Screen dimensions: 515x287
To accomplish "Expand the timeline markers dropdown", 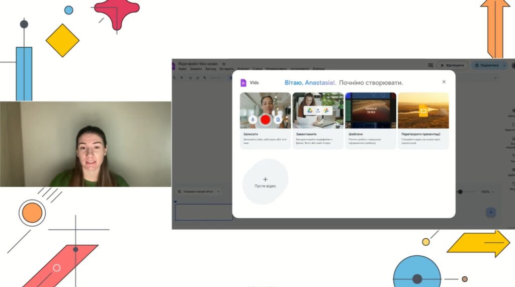I will (x=218, y=192).
